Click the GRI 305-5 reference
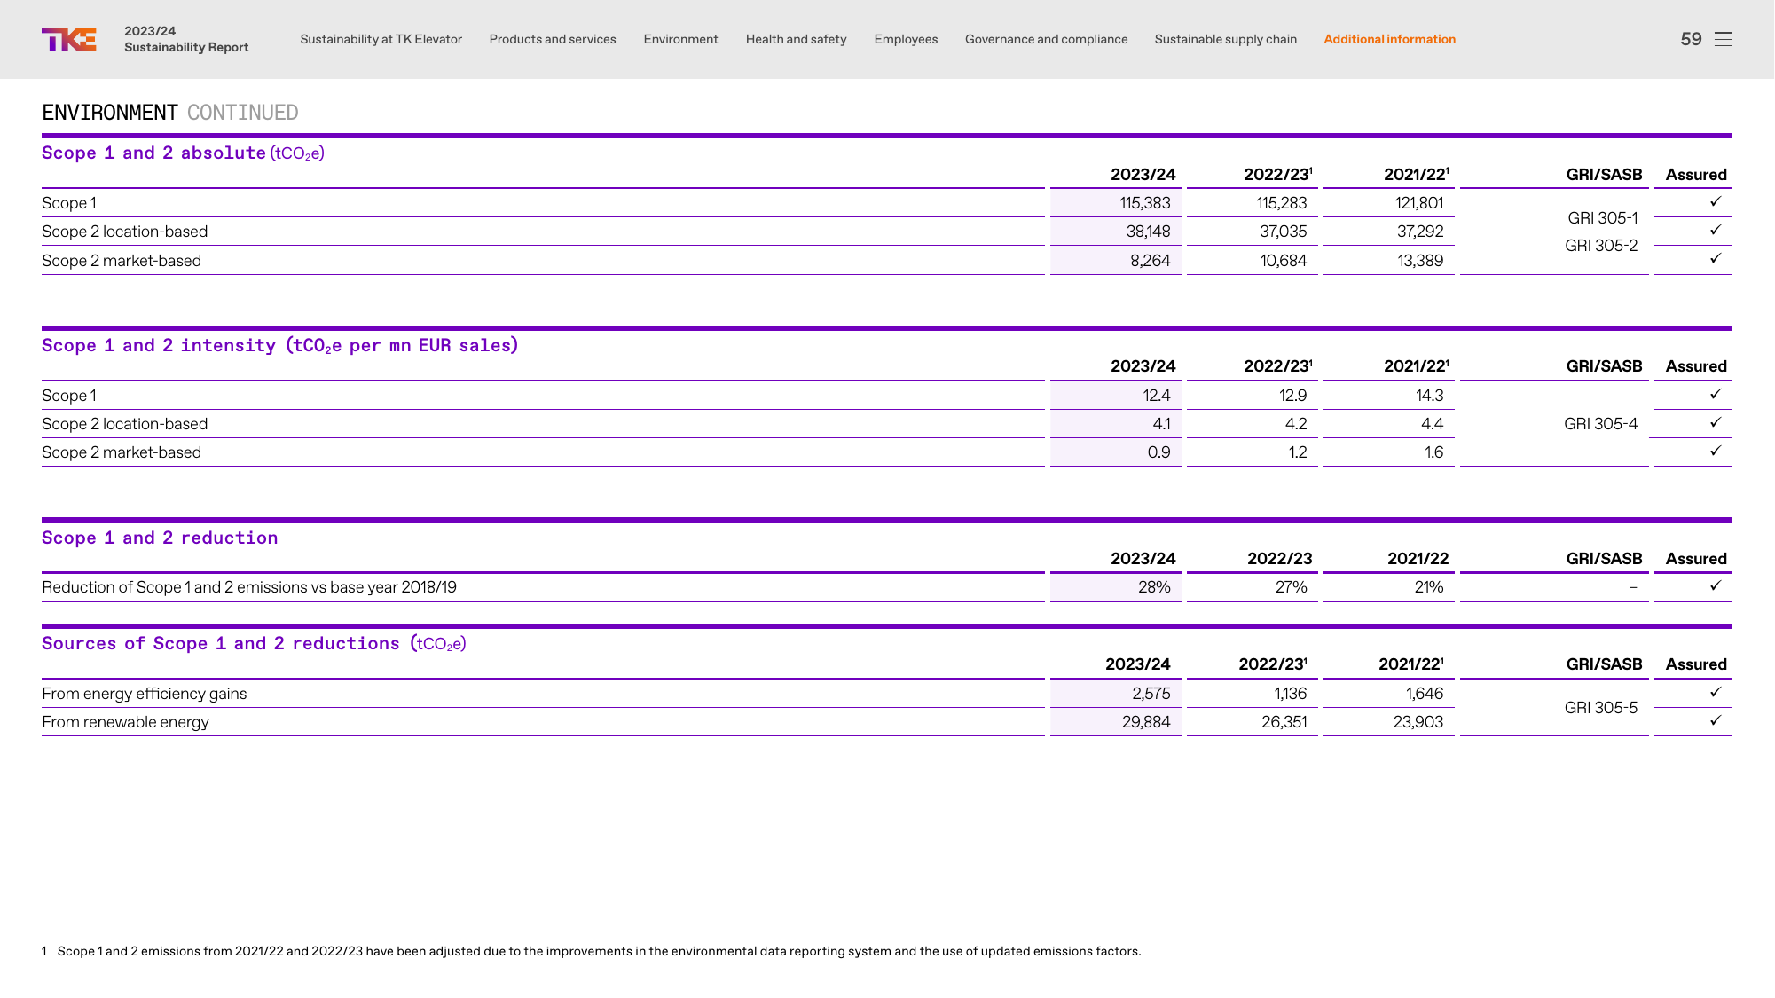This screenshot has height=998, width=1775. pos(1600,708)
